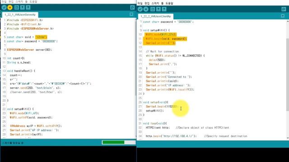
Task: Click 'void setupWifi() {' line in right editor
Action: (x=156, y=30)
